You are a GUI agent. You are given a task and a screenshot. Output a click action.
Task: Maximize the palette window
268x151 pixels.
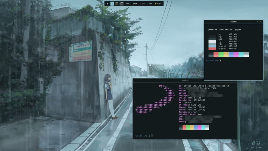[257, 22]
